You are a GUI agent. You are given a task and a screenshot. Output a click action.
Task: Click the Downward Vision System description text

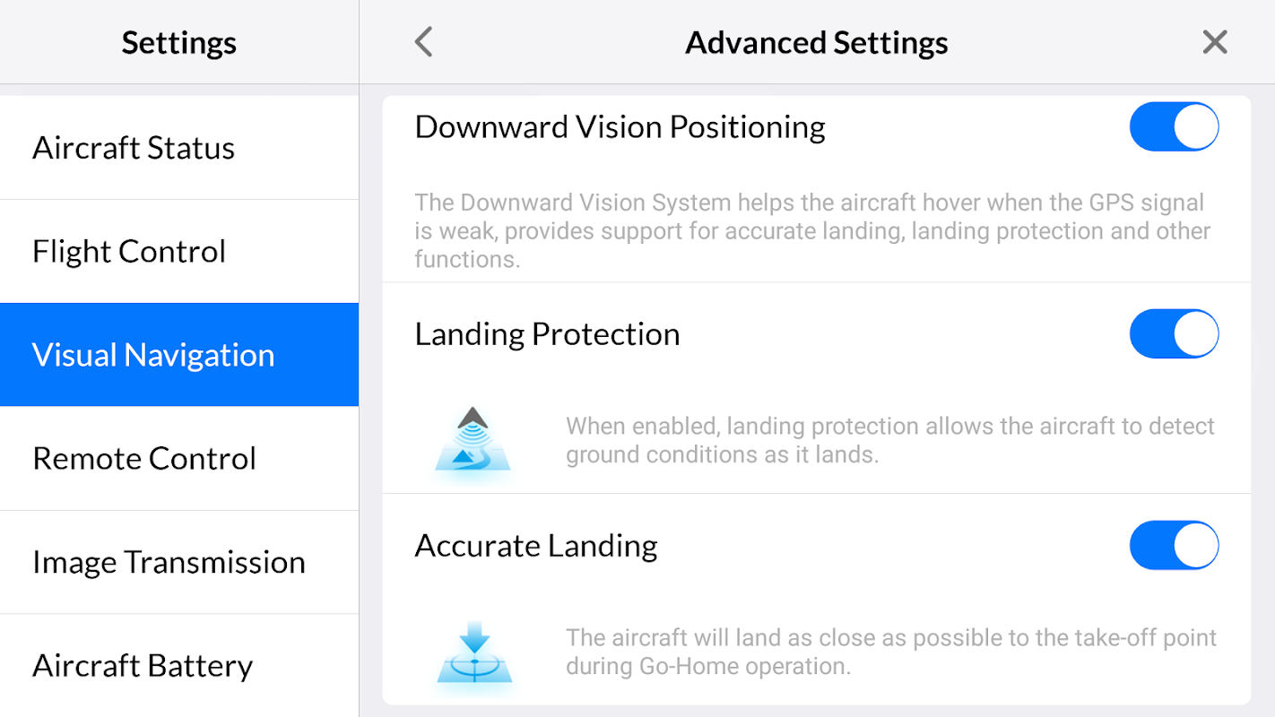coord(812,231)
